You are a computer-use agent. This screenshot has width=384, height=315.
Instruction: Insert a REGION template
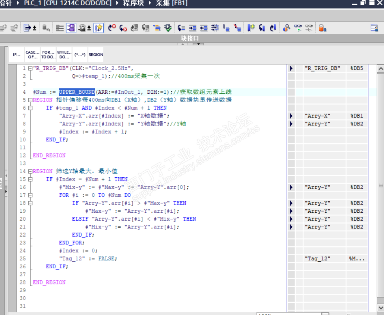tap(96, 54)
